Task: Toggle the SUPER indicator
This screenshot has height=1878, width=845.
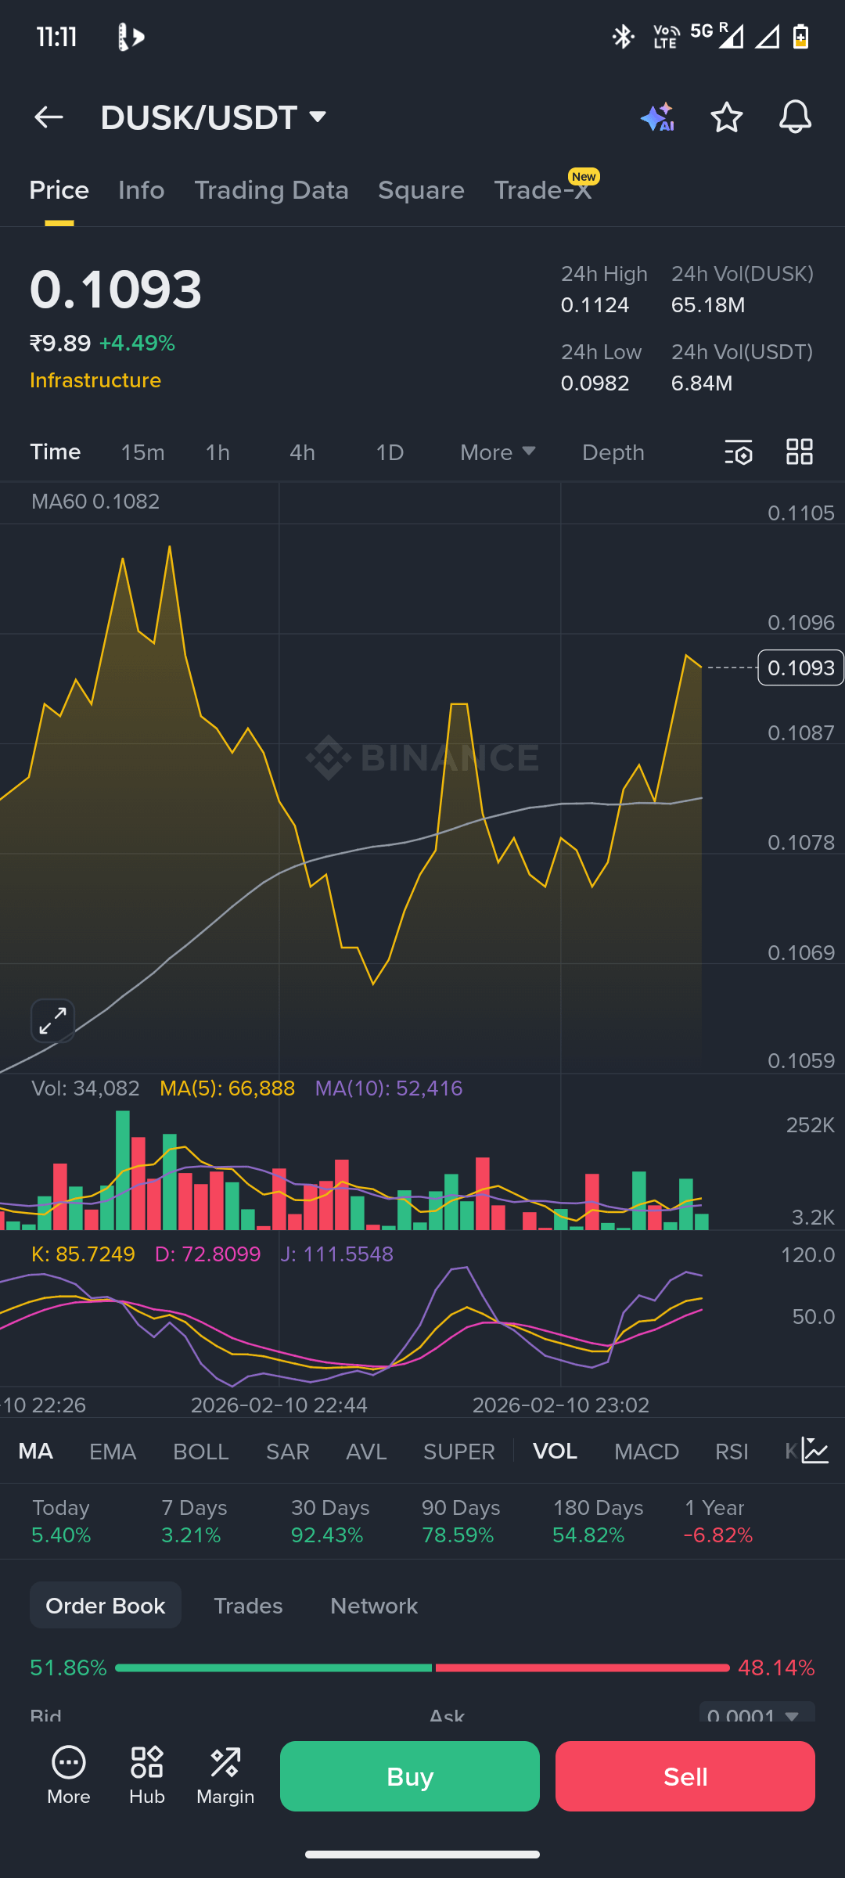Action: 459,1452
